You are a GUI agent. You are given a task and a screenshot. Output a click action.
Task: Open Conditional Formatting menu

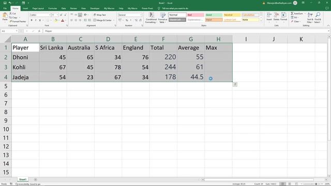[151, 18]
